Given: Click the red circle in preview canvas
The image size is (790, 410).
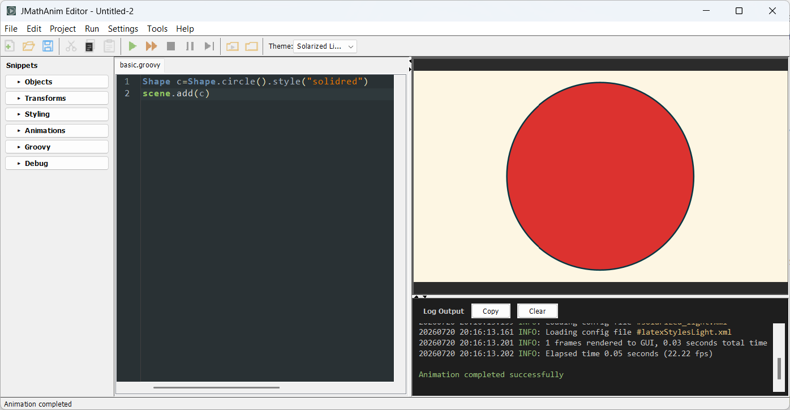Looking at the screenshot, I should [600, 176].
